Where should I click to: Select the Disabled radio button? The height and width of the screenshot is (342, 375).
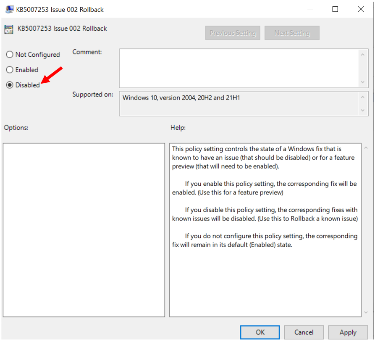10,85
